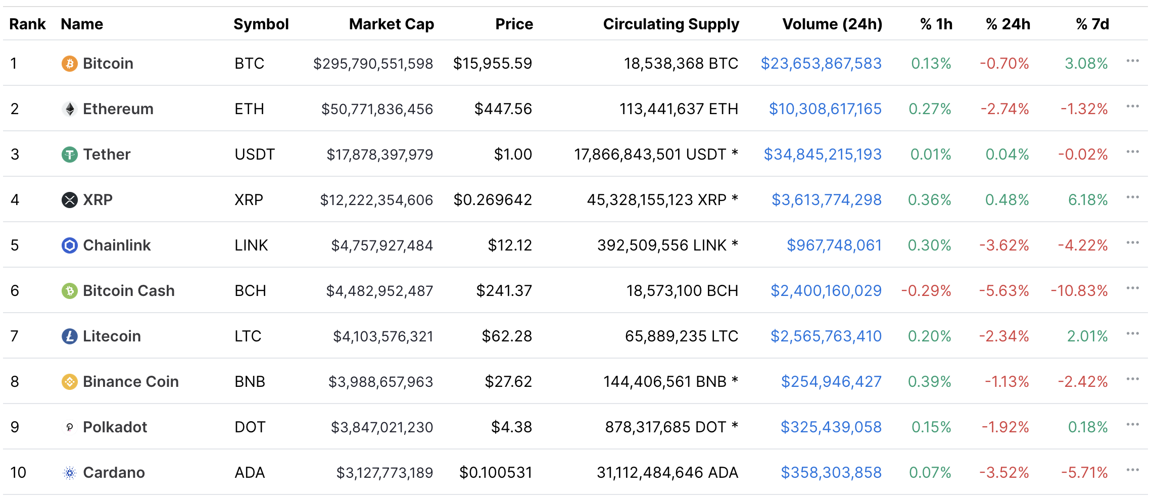This screenshot has height=500, width=1153.
Task: Click the Chainlink logo icon
Action: coord(69,245)
